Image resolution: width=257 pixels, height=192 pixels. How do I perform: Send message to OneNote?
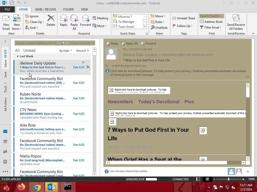[x=159, y=27]
